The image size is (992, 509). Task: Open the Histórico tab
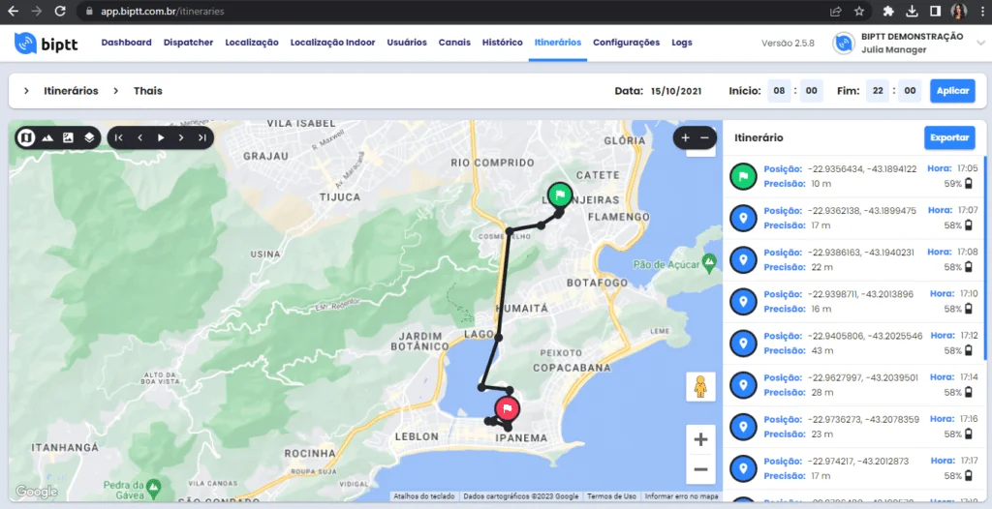(503, 43)
